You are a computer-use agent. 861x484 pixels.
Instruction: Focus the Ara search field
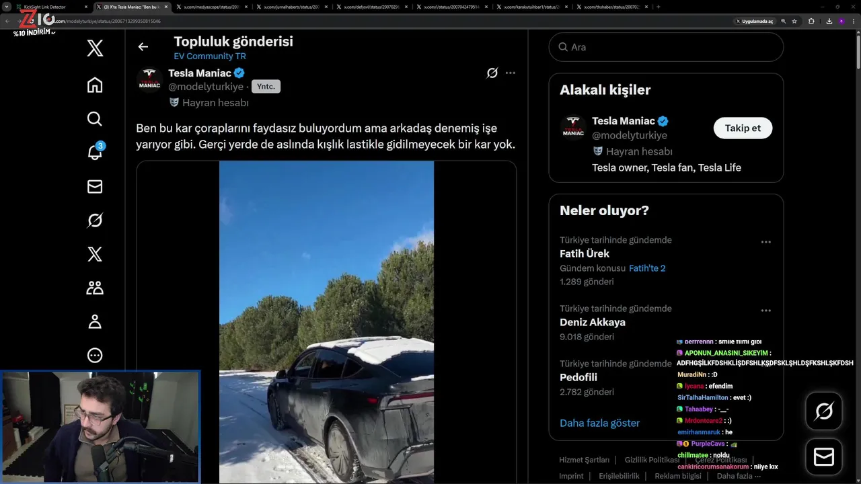pos(666,47)
